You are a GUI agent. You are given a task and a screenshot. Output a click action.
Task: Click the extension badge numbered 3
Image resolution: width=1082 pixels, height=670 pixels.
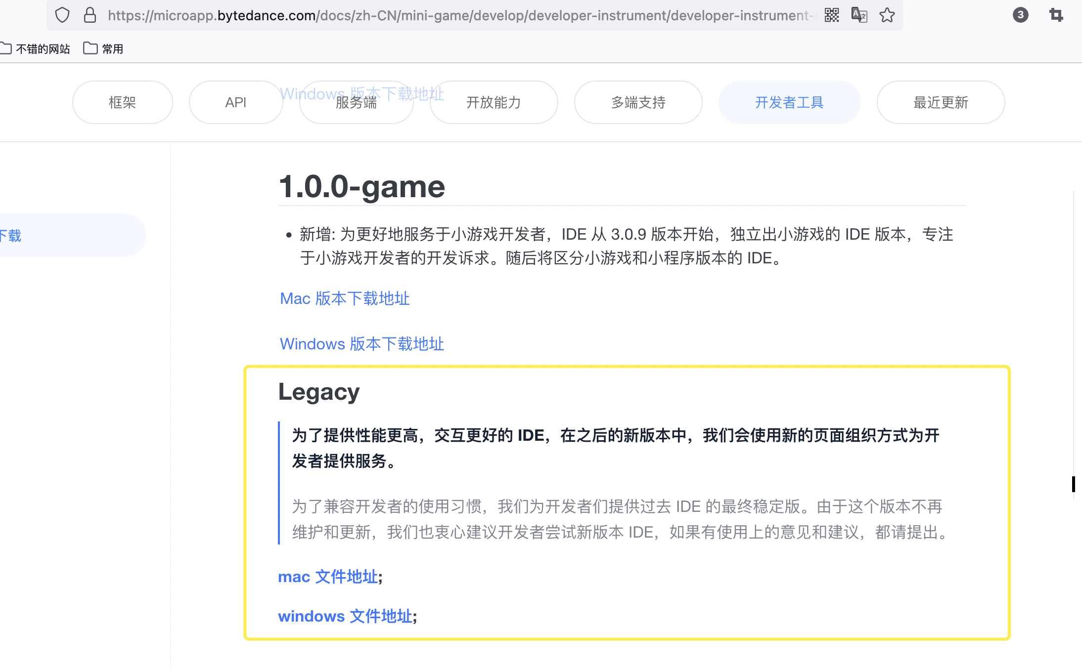[1020, 15]
